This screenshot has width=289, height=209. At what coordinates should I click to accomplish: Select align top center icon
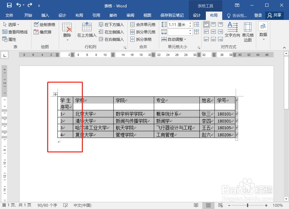pos(213,24)
